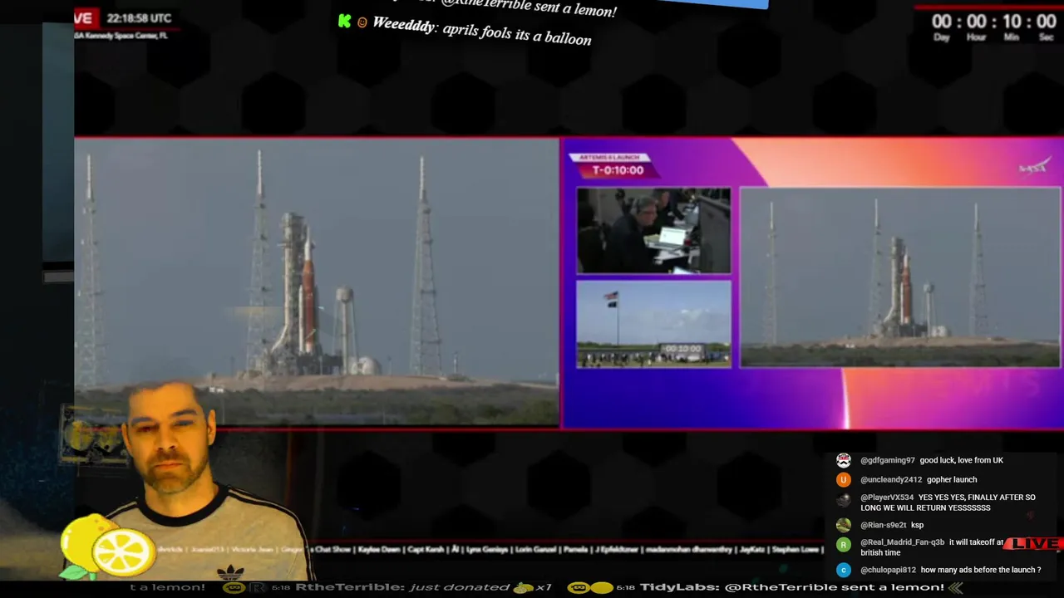This screenshot has height=598, width=1064.
Task: Click 'how many ads before the launch ?' message
Action: tap(981, 570)
